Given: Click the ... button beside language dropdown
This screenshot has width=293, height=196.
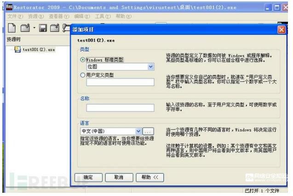Looking at the screenshot, I should click(148, 131).
